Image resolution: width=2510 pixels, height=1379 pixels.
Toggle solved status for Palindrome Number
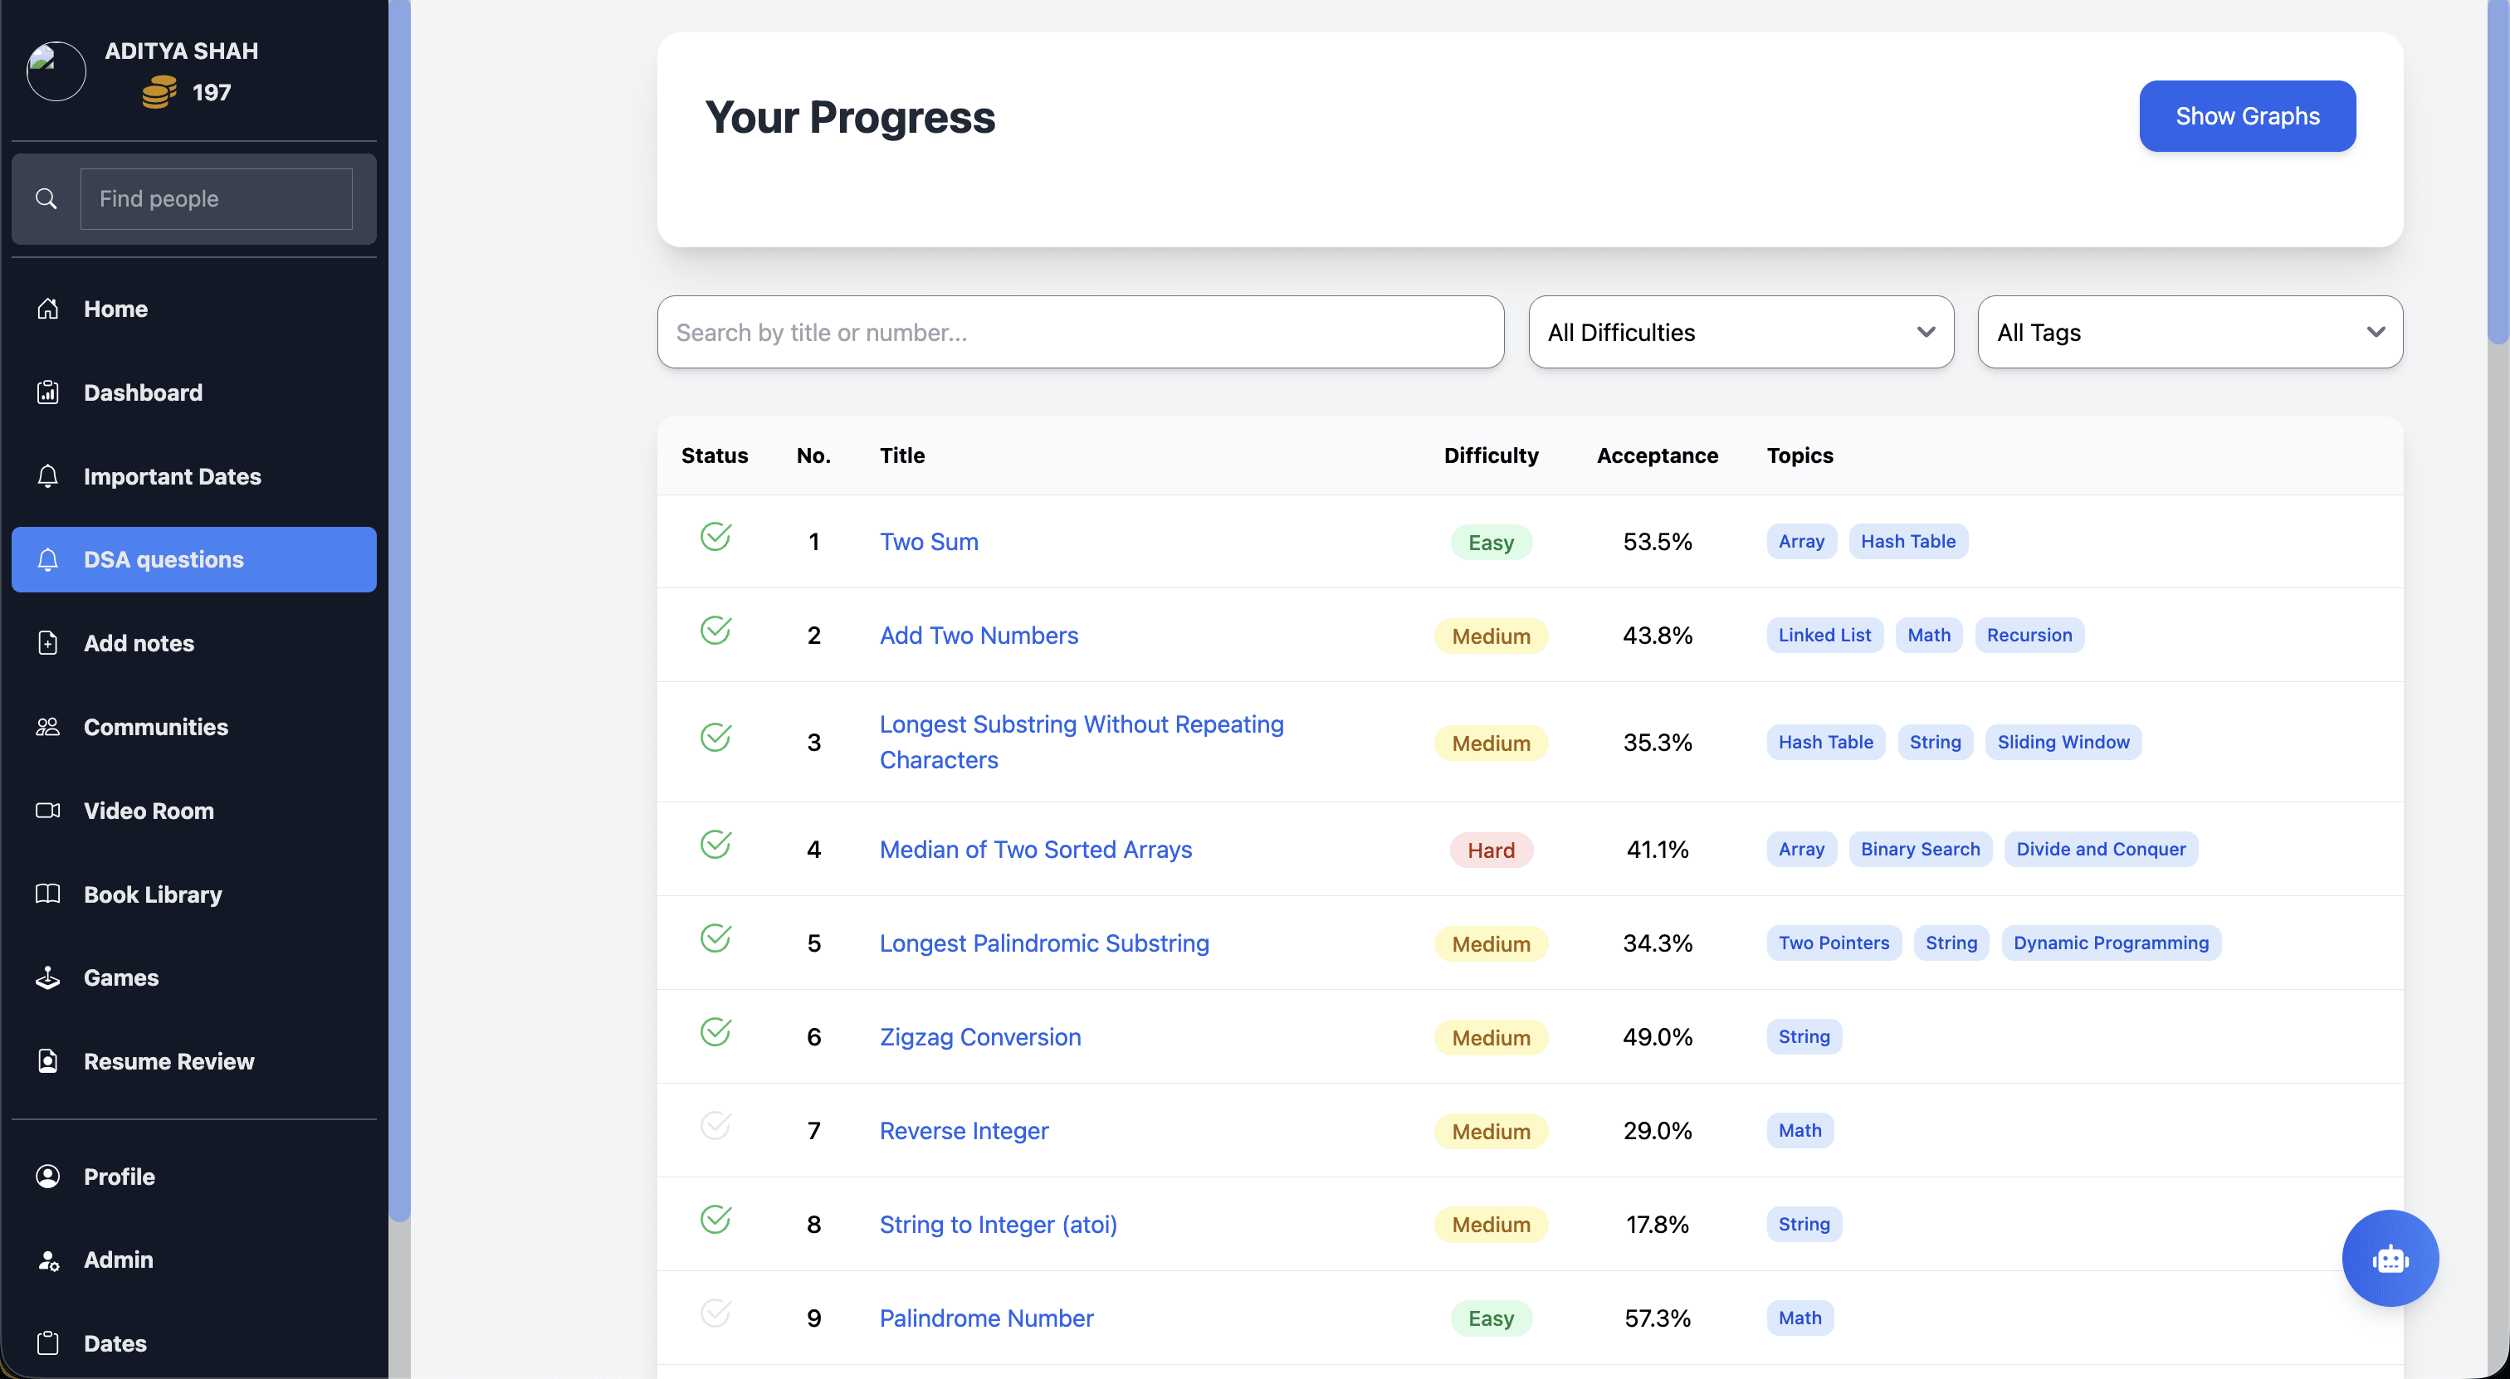715,1313
